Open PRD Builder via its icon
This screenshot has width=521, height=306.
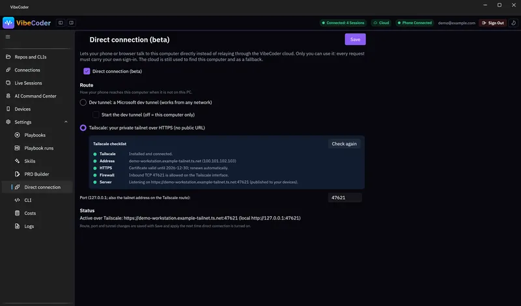click(18, 174)
